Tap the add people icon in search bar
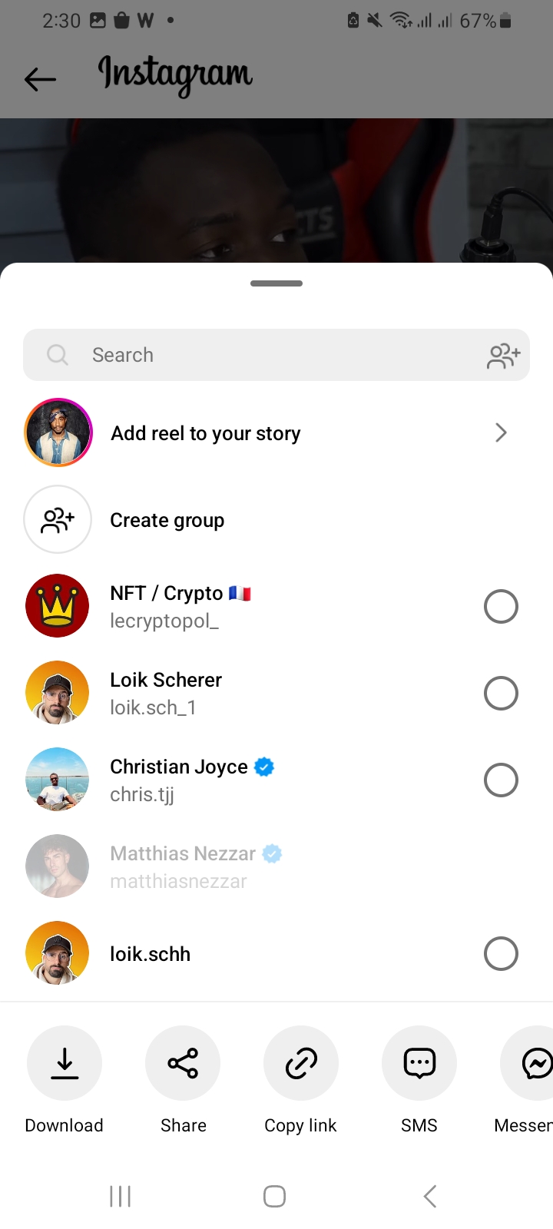 coord(504,356)
